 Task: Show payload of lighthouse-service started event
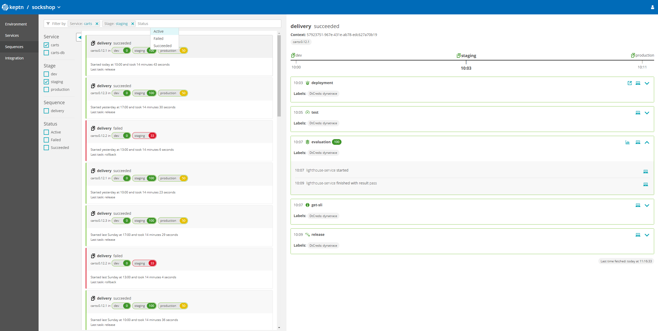(645, 172)
